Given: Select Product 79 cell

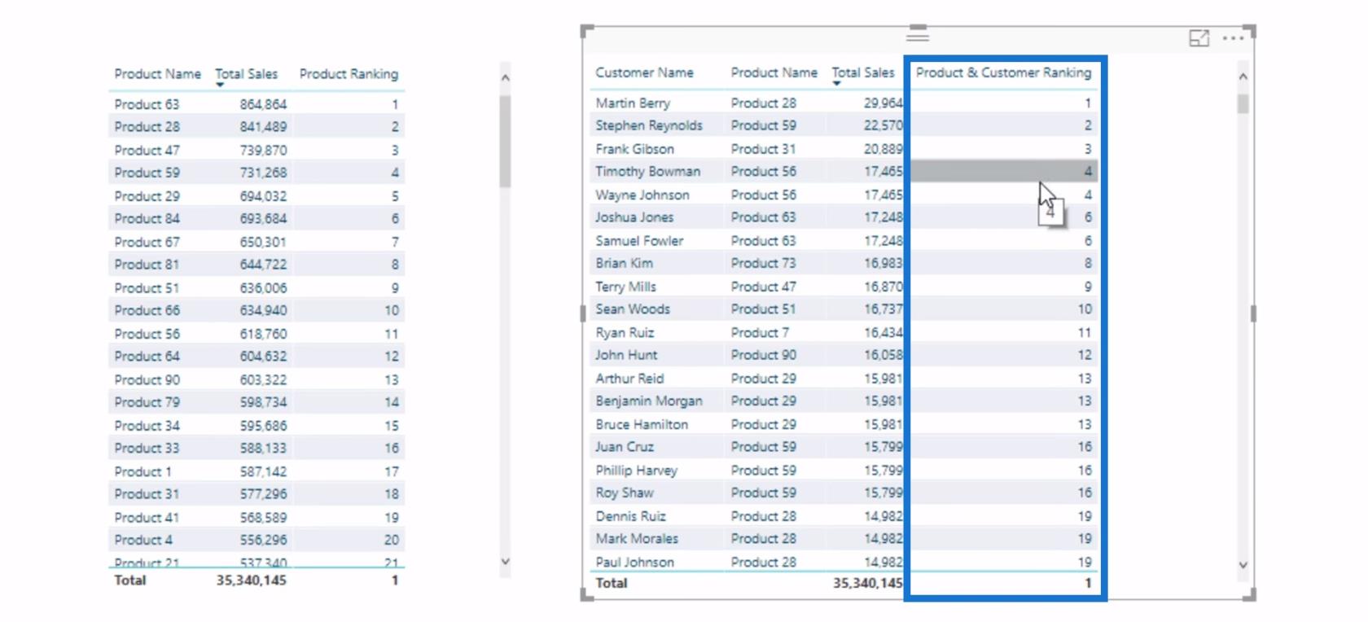Looking at the screenshot, I should (x=147, y=402).
